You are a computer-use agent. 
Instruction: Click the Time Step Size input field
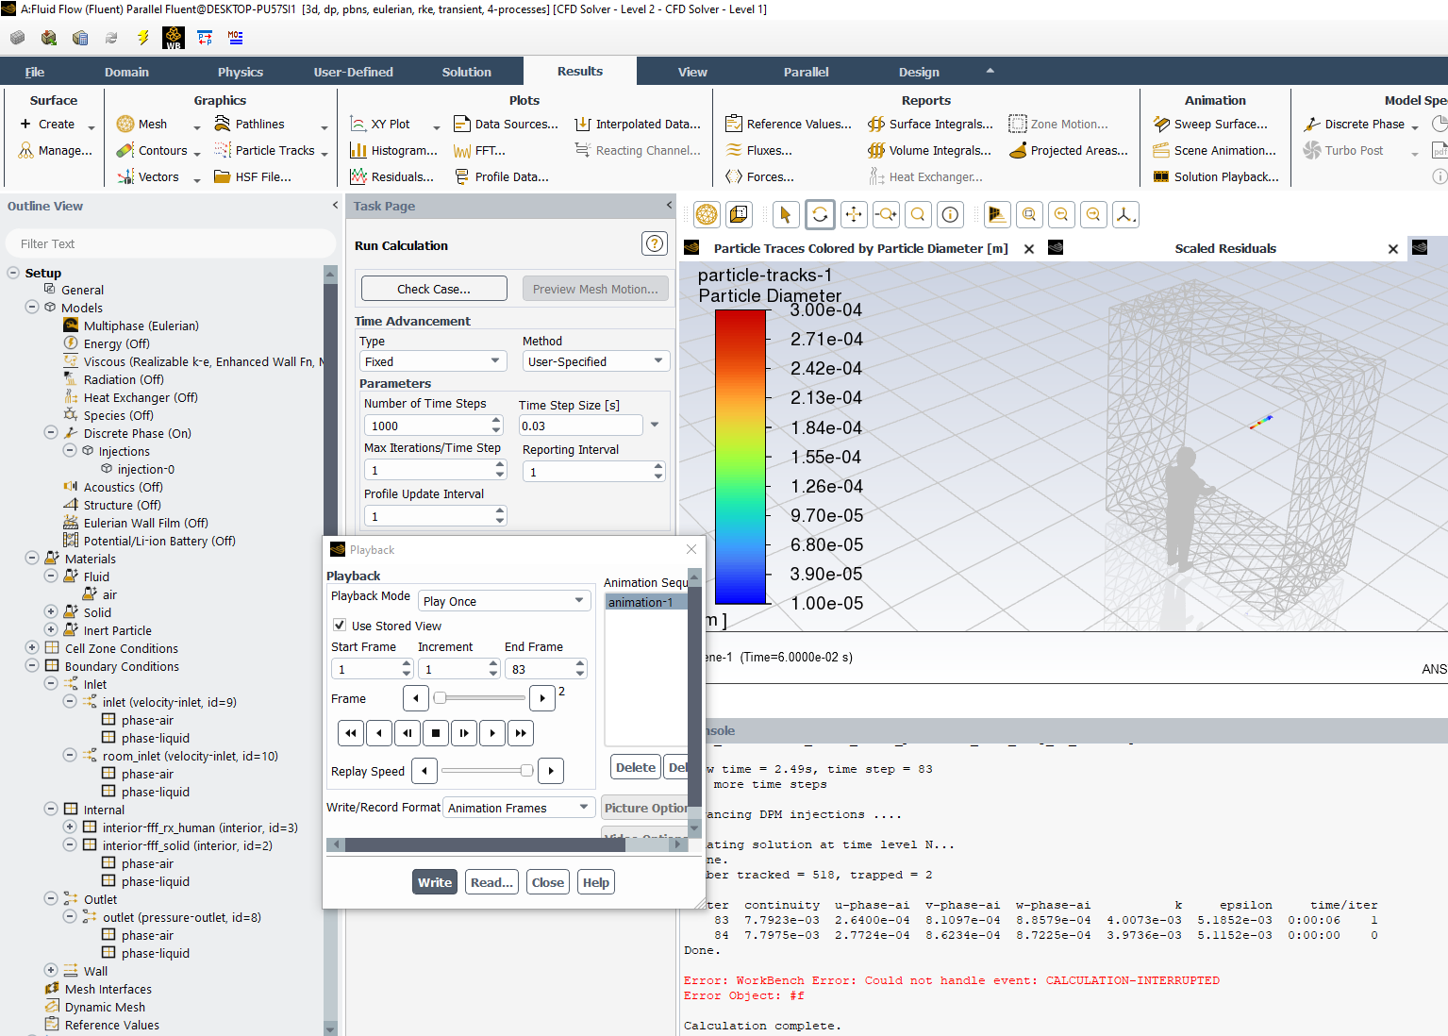coord(580,426)
